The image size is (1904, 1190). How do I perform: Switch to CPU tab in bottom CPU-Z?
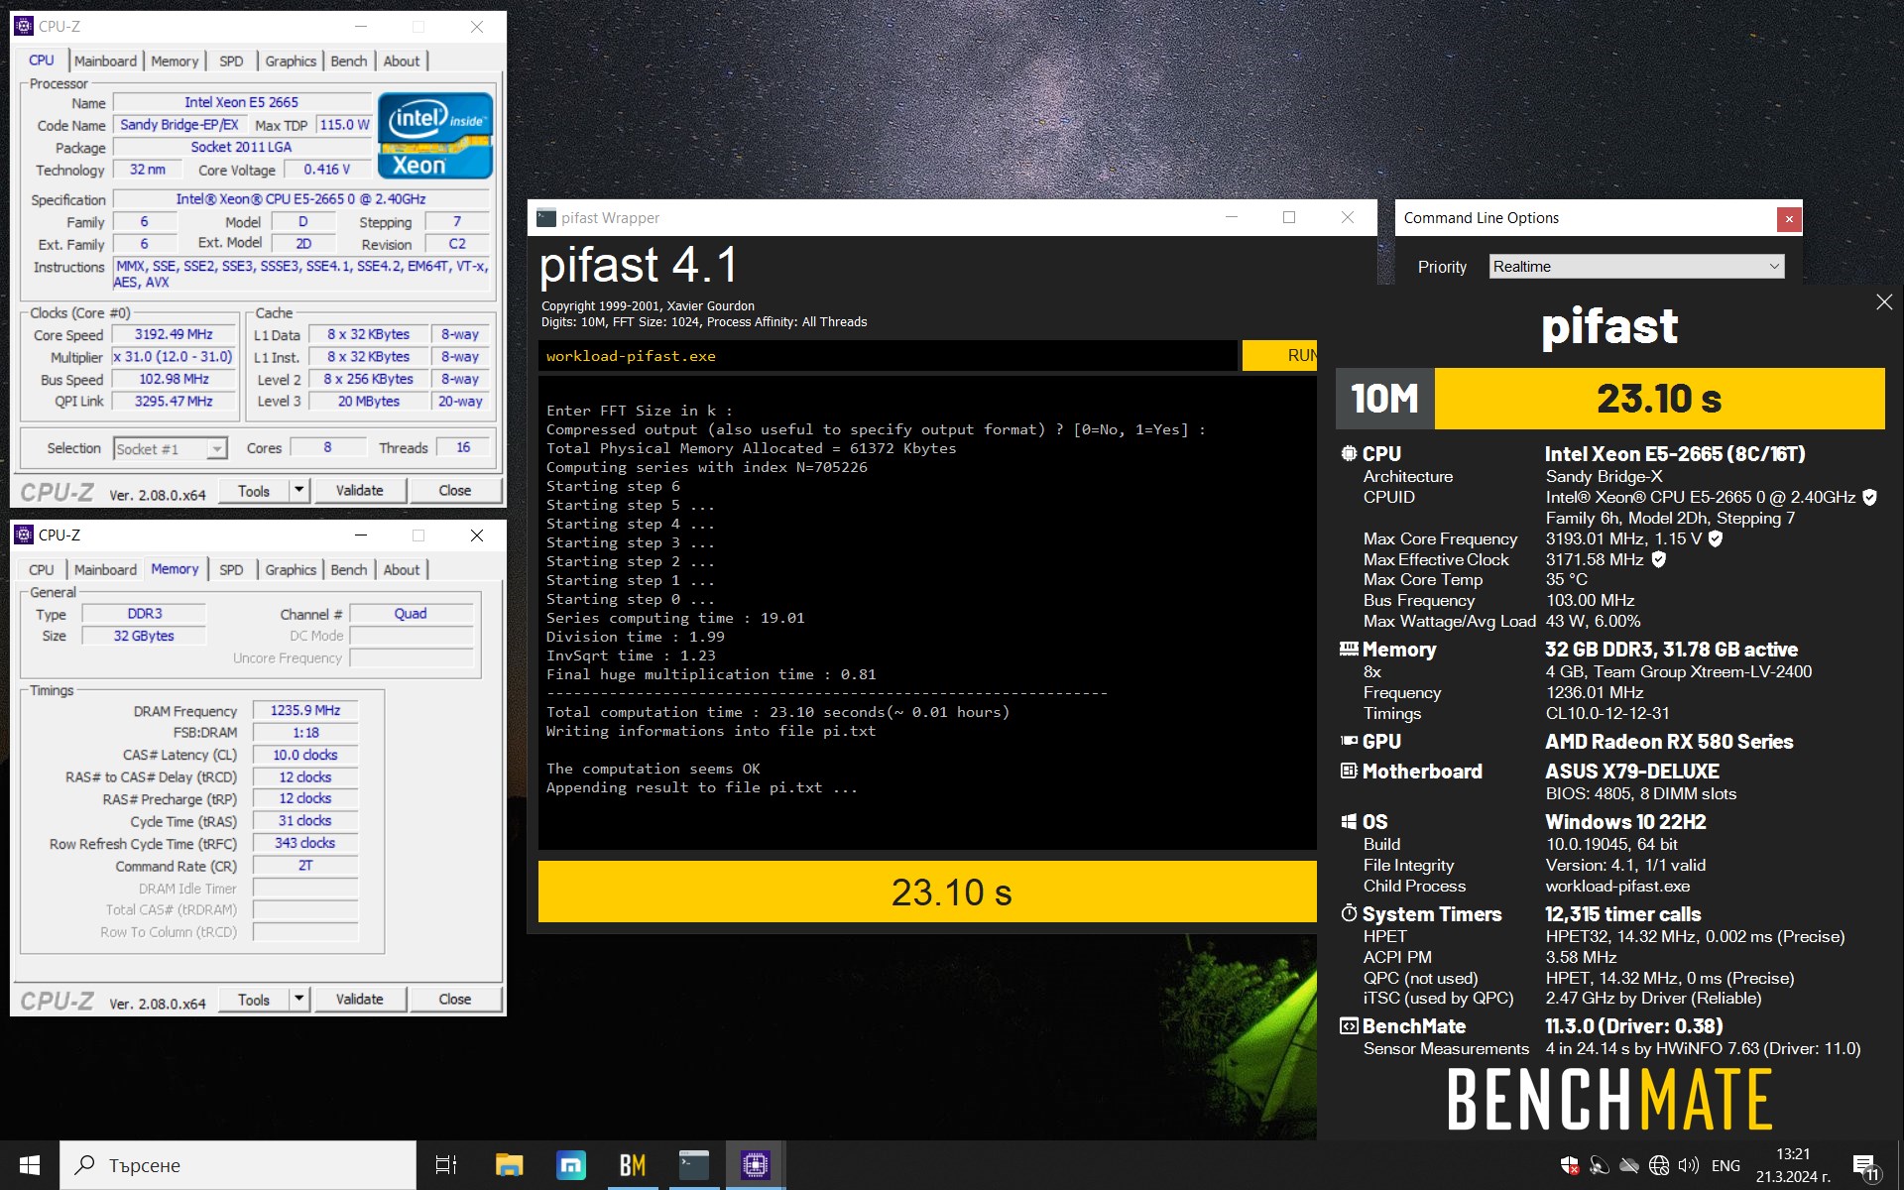pos(42,570)
